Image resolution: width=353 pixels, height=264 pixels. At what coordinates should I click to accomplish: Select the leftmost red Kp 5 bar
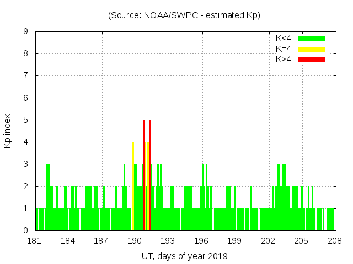(x=144, y=175)
